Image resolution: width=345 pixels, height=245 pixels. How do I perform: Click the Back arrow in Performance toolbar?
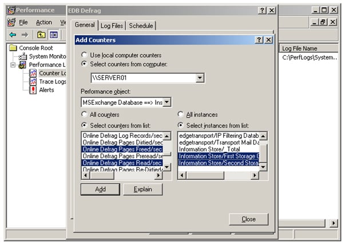13,35
